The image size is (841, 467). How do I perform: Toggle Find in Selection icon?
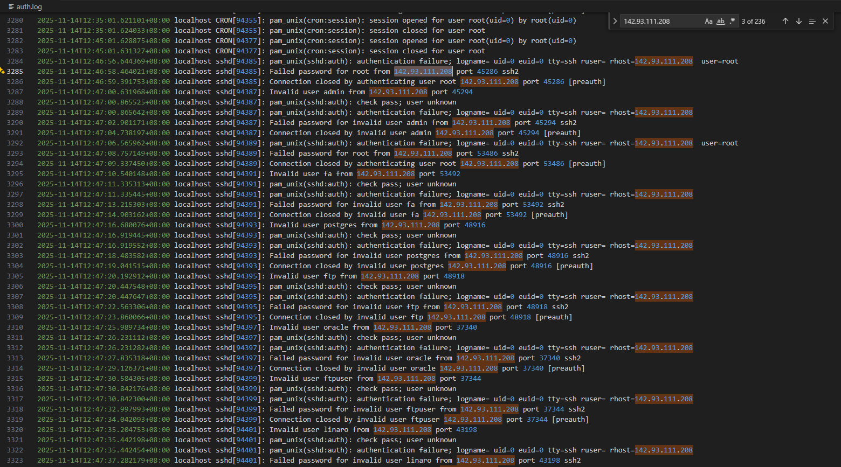(x=812, y=21)
